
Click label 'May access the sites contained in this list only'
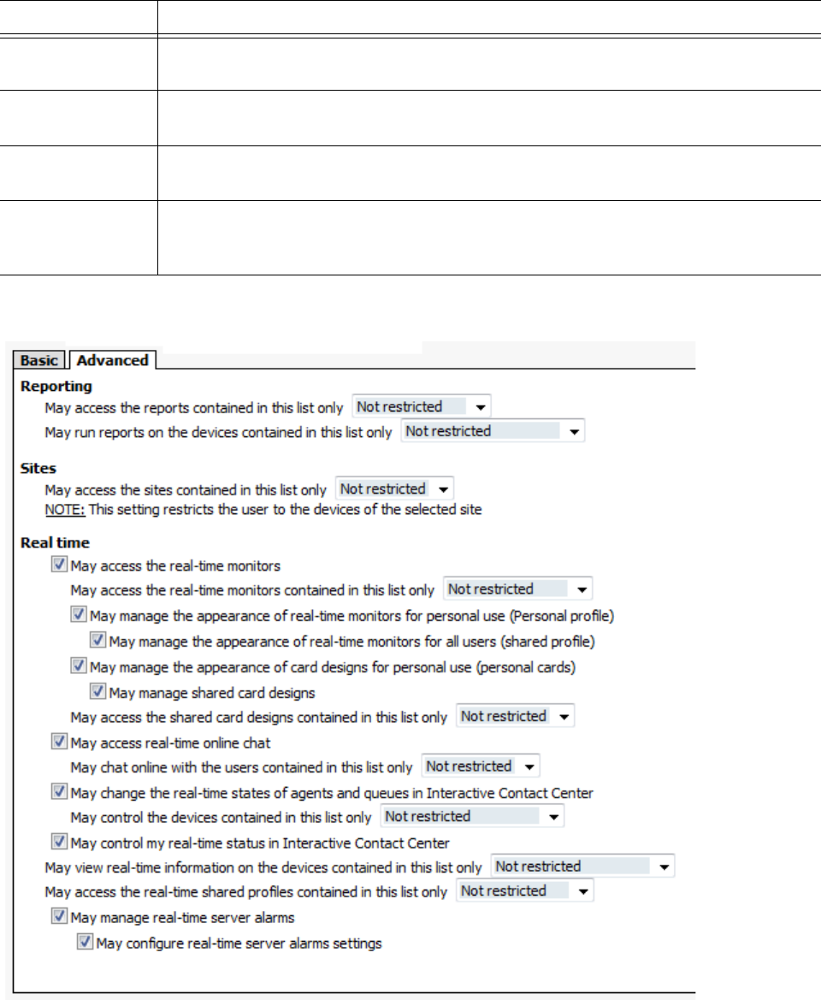tap(186, 490)
